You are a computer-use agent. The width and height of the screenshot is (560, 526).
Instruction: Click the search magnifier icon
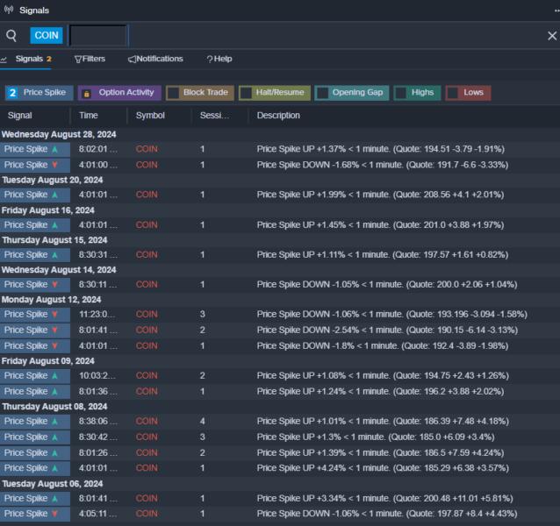(11, 35)
